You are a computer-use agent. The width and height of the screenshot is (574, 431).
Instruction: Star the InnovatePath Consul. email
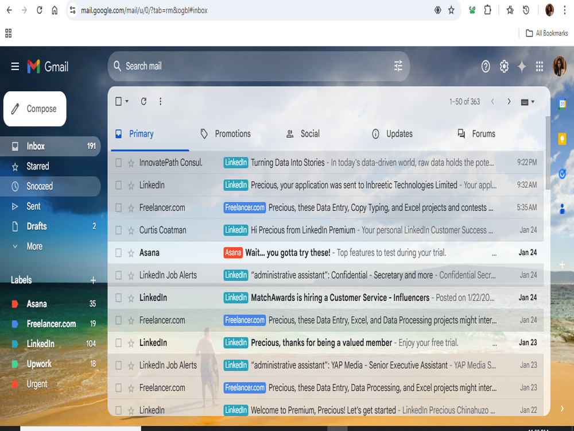click(131, 163)
